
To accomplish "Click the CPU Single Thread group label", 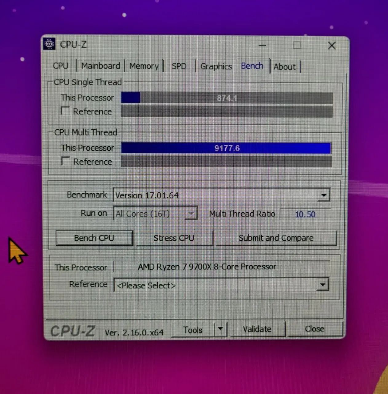I will pyautogui.click(x=88, y=82).
